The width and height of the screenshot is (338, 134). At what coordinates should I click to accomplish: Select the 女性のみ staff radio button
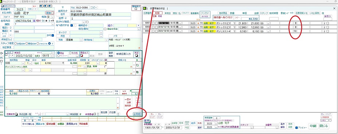click(x=15, y=43)
